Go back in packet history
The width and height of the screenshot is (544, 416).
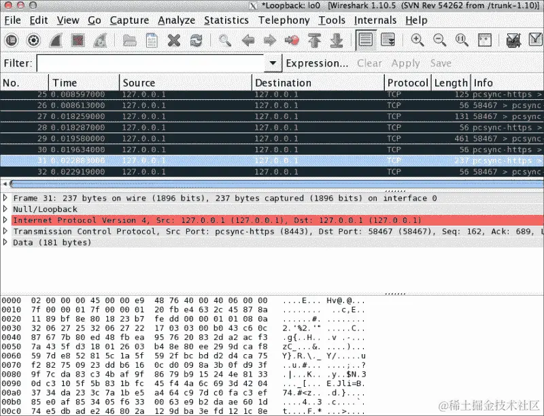pyautogui.click(x=248, y=41)
